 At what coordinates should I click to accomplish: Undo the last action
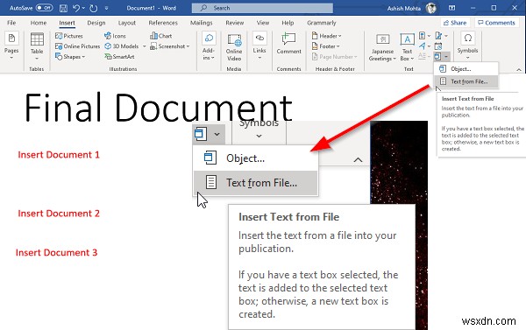click(x=76, y=8)
